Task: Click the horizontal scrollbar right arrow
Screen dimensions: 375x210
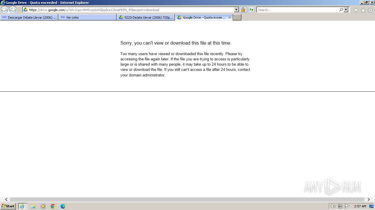Action: pos(369,199)
